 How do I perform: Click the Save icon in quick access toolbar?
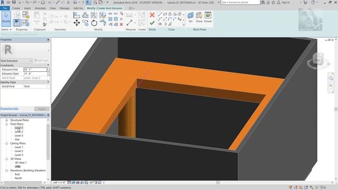point(14,2)
